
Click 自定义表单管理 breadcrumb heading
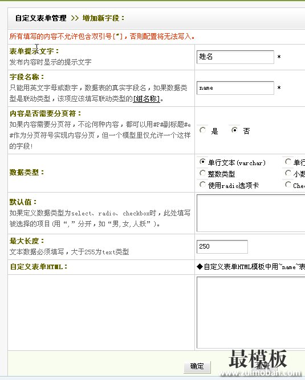(41, 18)
